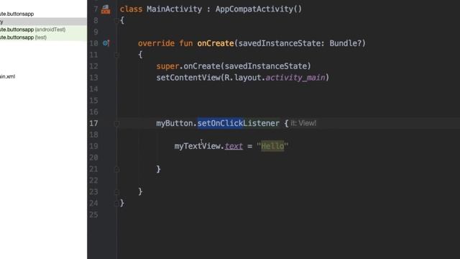Click the closing brace on line 21
This screenshot has height=259, width=460.
(x=158, y=169)
